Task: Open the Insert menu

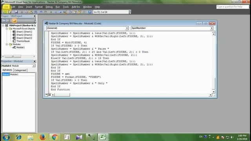Action: coord(29,7)
